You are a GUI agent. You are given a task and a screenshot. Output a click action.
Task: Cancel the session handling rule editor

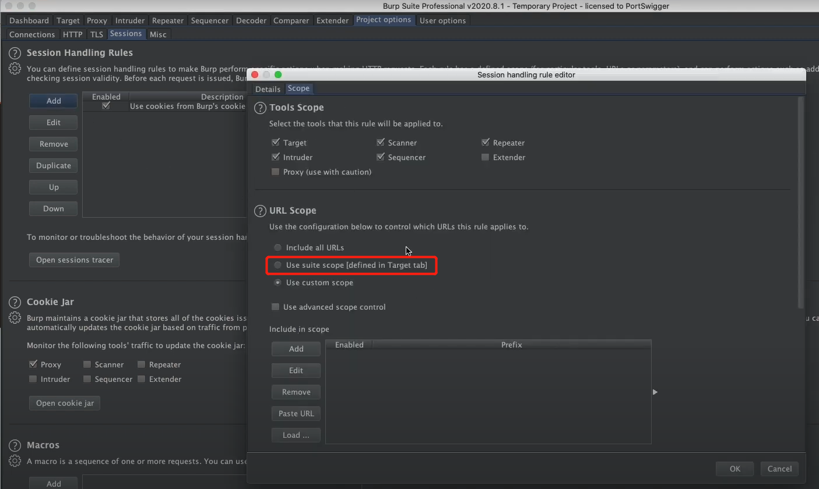coord(779,469)
